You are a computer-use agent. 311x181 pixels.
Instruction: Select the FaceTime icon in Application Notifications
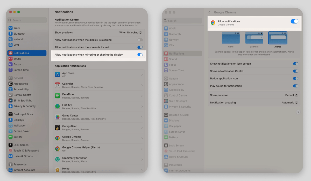tap(57, 96)
